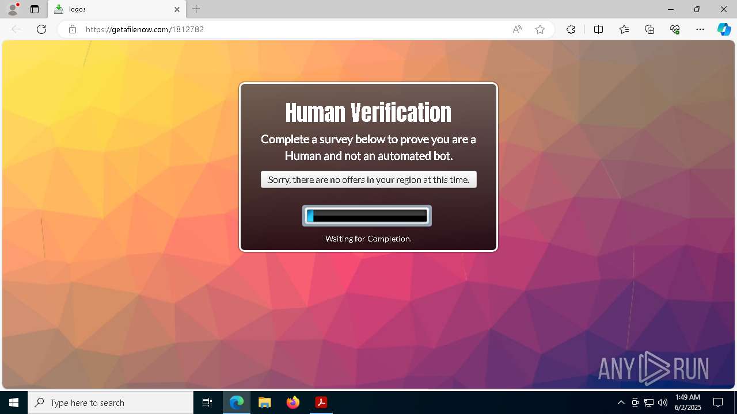Click the "Human Verification" heading

(368, 113)
